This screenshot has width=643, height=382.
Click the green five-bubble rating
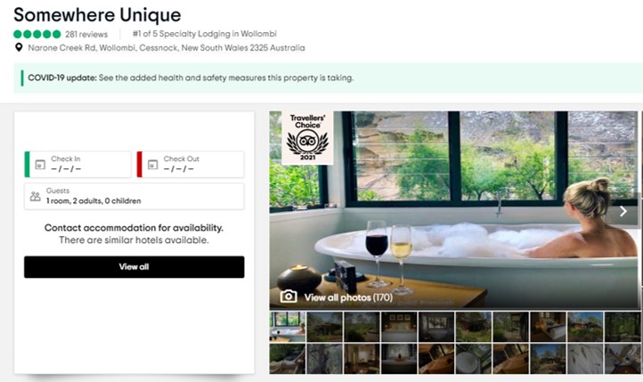[x=37, y=34]
